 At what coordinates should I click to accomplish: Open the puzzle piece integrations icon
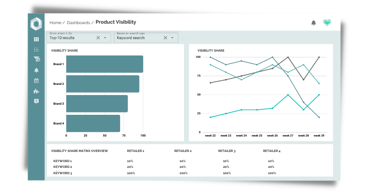(36, 91)
